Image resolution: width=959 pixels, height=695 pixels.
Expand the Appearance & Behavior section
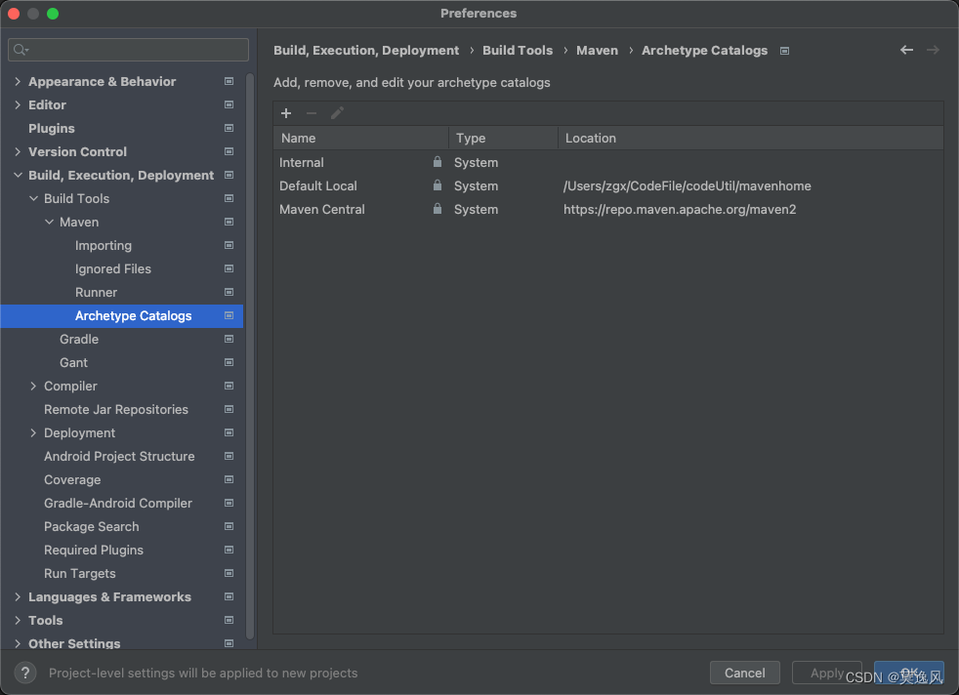coord(18,81)
